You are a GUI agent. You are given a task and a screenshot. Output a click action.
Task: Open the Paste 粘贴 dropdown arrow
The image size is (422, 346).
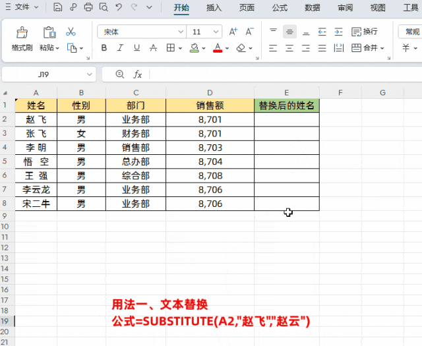57,48
